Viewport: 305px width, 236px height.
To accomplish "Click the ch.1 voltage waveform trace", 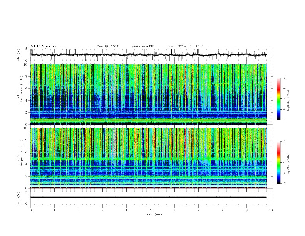I will click(x=148, y=55).
